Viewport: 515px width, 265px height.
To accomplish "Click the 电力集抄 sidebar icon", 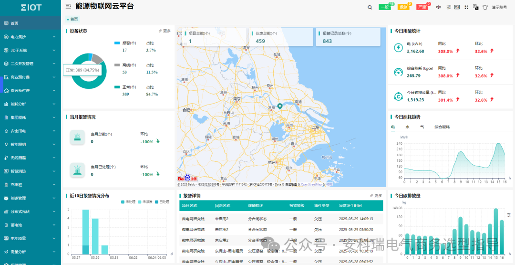I will click(x=6, y=37).
